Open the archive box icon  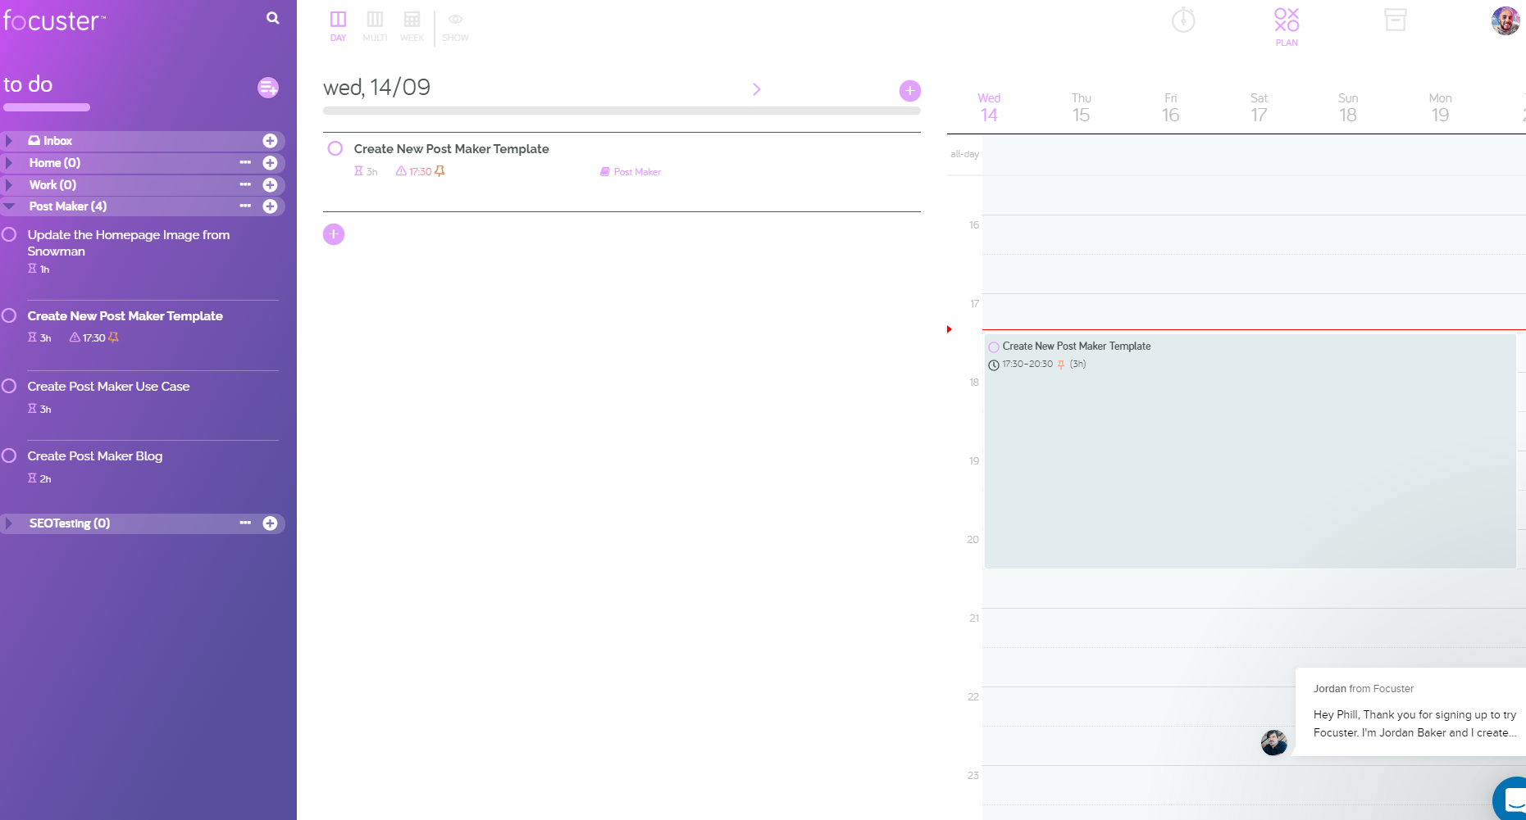(x=1396, y=20)
